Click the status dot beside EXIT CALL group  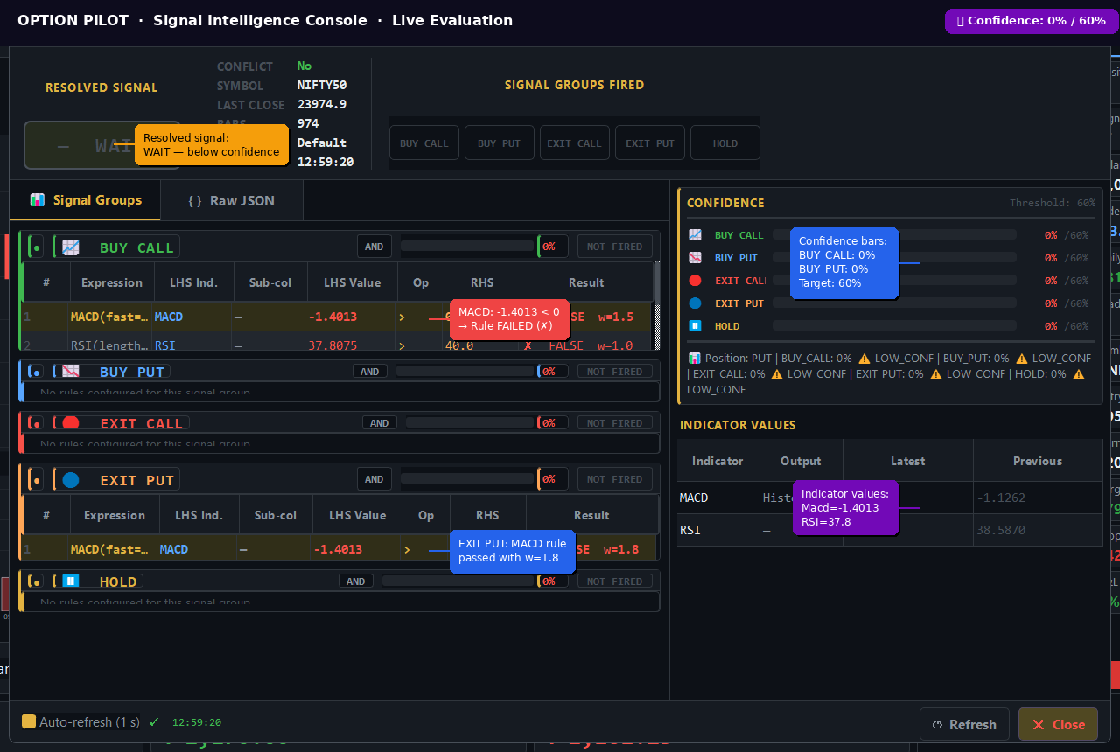point(36,423)
